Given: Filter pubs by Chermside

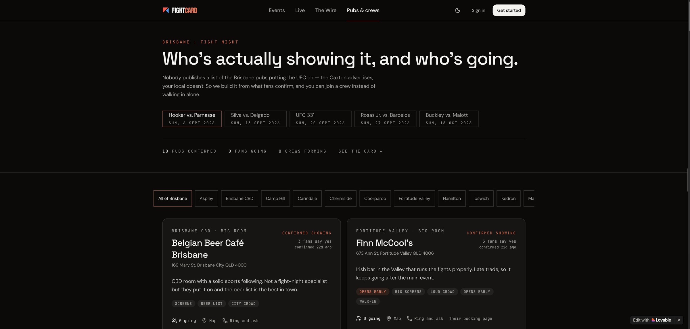Looking at the screenshot, I should (x=340, y=198).
